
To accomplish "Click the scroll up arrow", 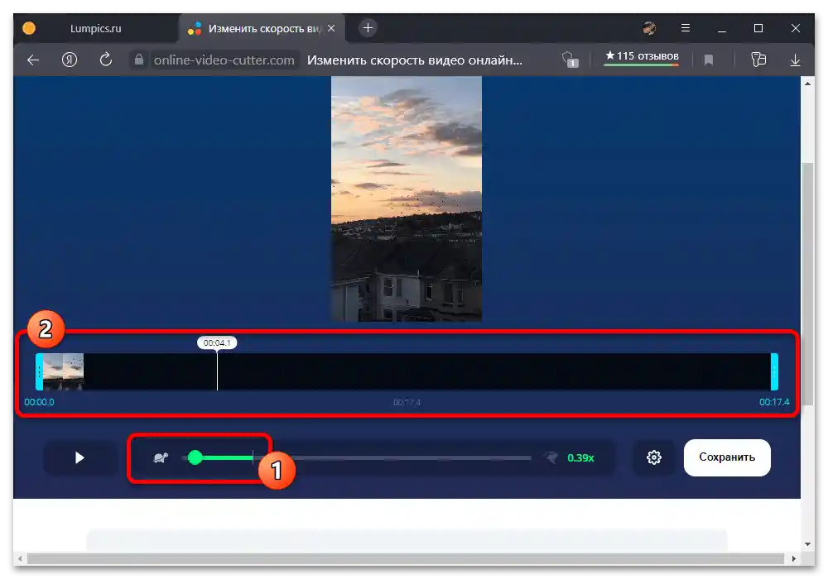I will click(x=807, y=84).
